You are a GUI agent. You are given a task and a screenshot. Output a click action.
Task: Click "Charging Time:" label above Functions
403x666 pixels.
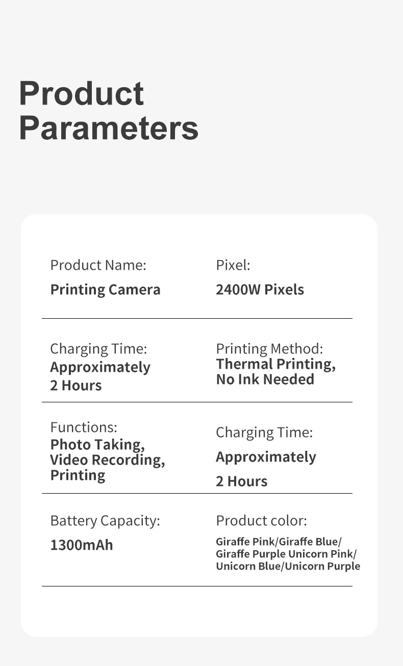[98, 349]
